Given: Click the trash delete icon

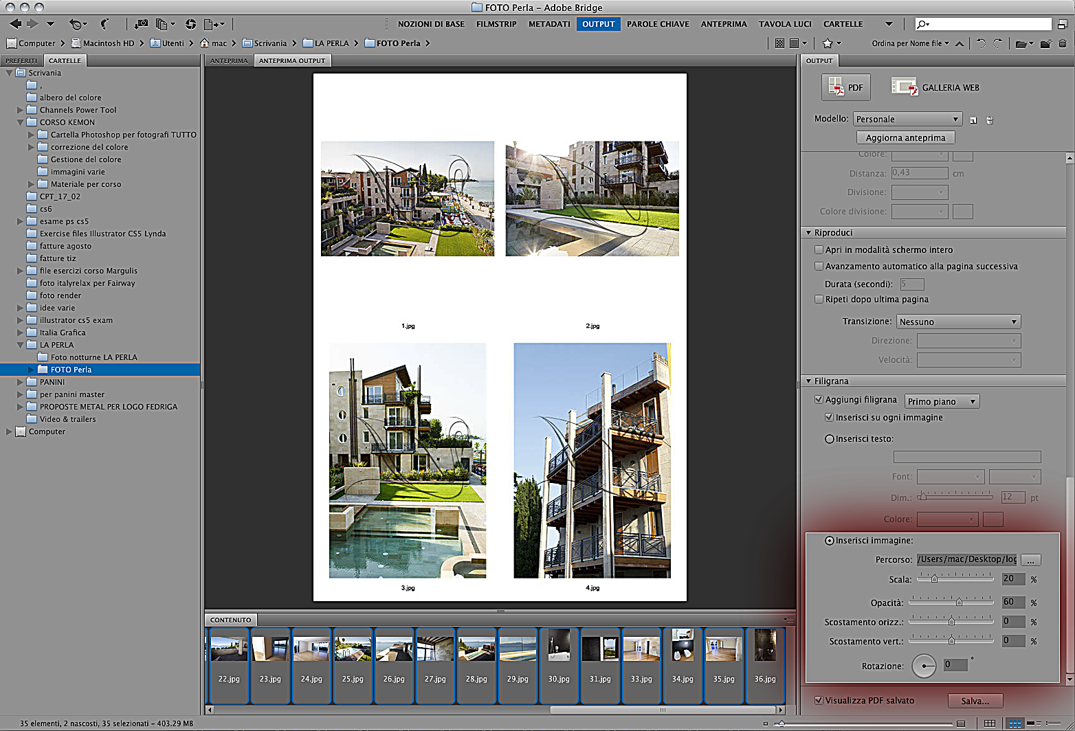Looking at the screenshot, I should [x=1063, y=43].
